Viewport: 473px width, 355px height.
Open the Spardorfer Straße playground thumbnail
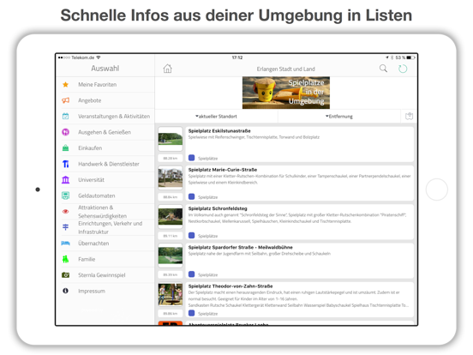click(x=171, y=256)
